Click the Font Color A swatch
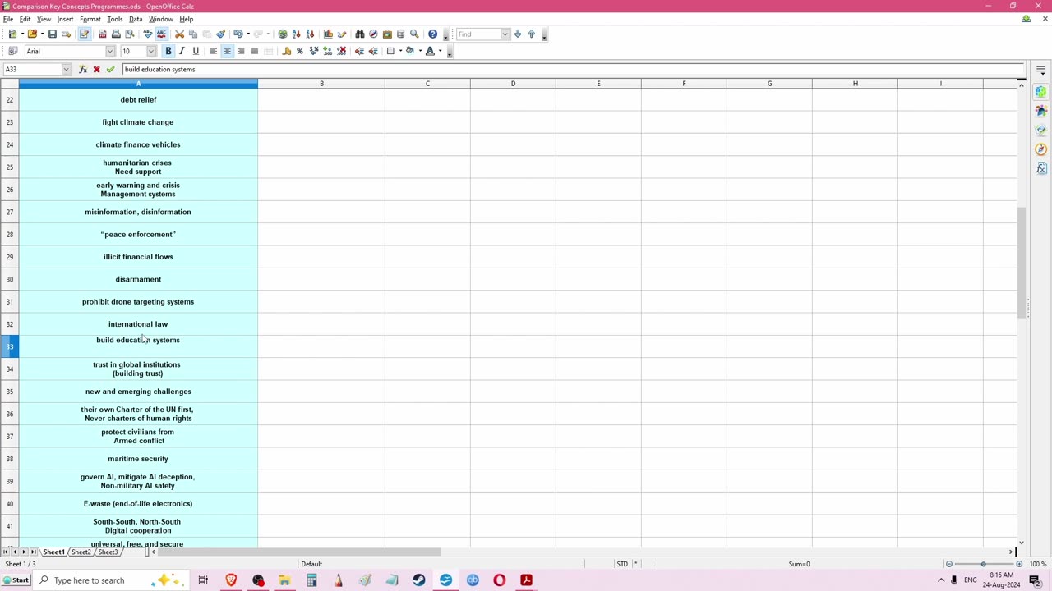Viewport: 1052px width, 591px height. 430,51
